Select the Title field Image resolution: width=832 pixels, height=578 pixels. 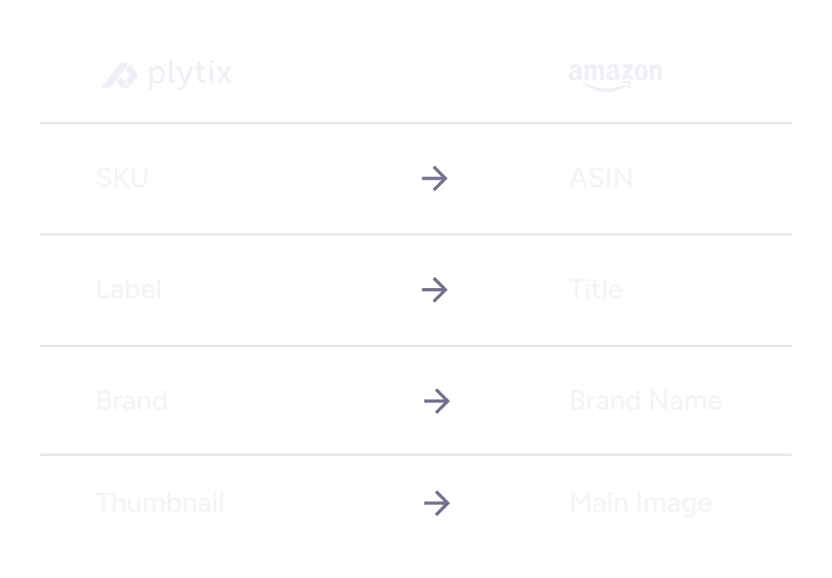click(596, 289)
